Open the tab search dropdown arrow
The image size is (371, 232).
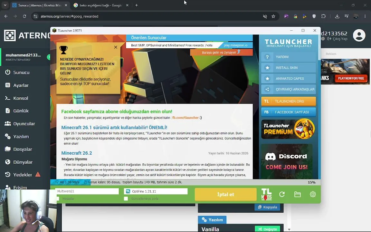[x=5, y=5]
